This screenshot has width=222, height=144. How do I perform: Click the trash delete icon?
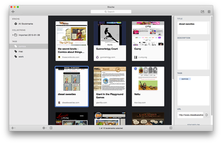coord(209,11)
